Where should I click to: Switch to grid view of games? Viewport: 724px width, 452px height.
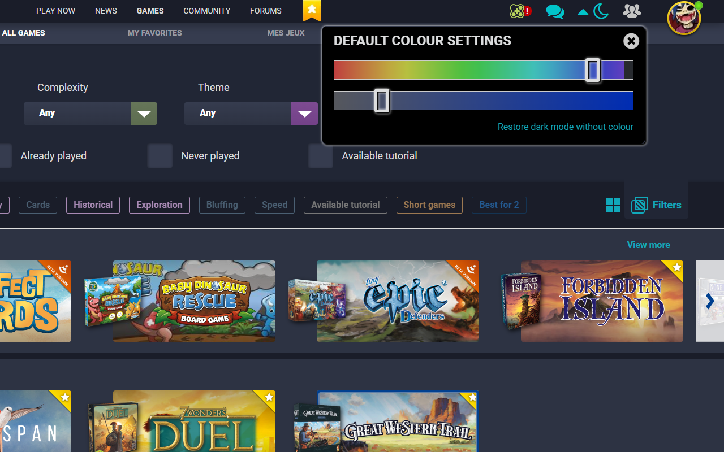click(x=613, y=205)
